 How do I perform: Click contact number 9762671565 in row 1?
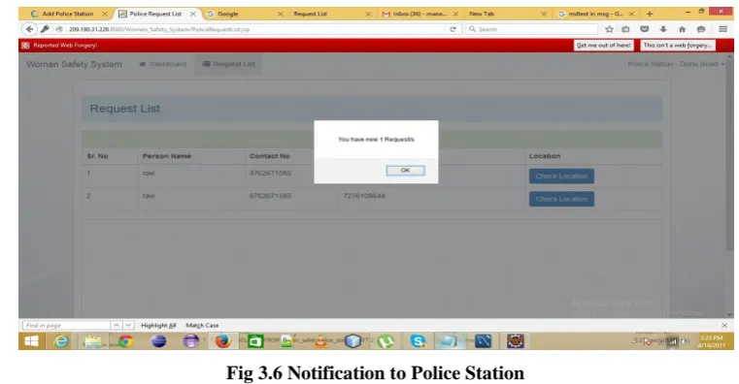(270, 174)
